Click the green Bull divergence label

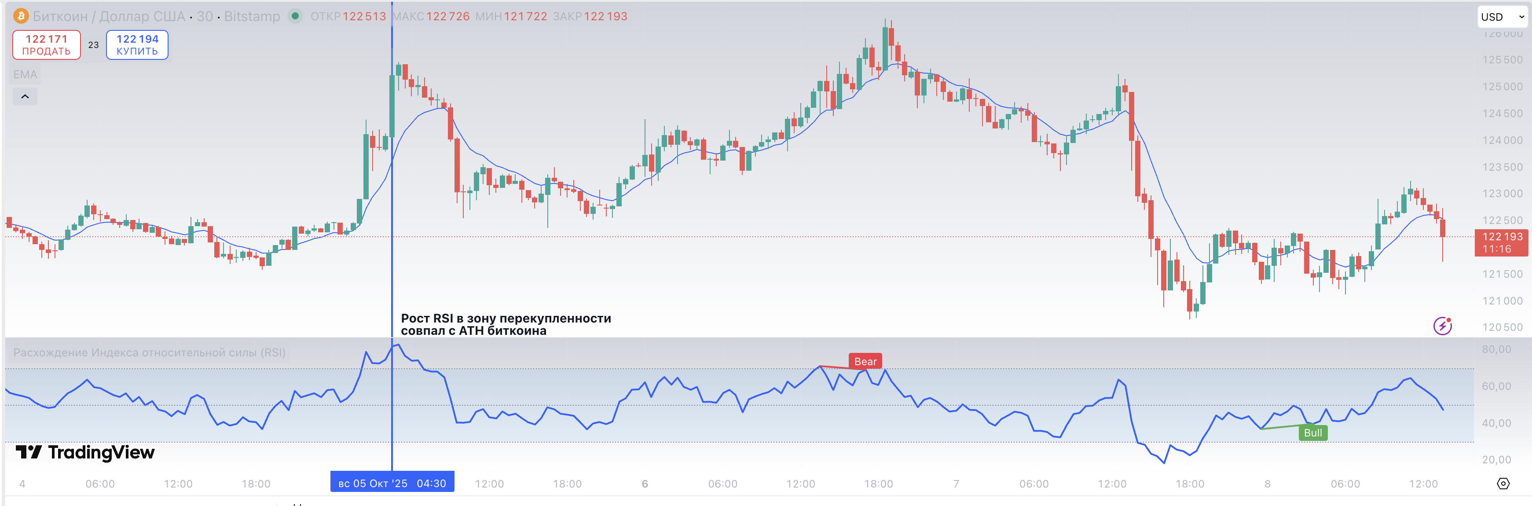1312,433
